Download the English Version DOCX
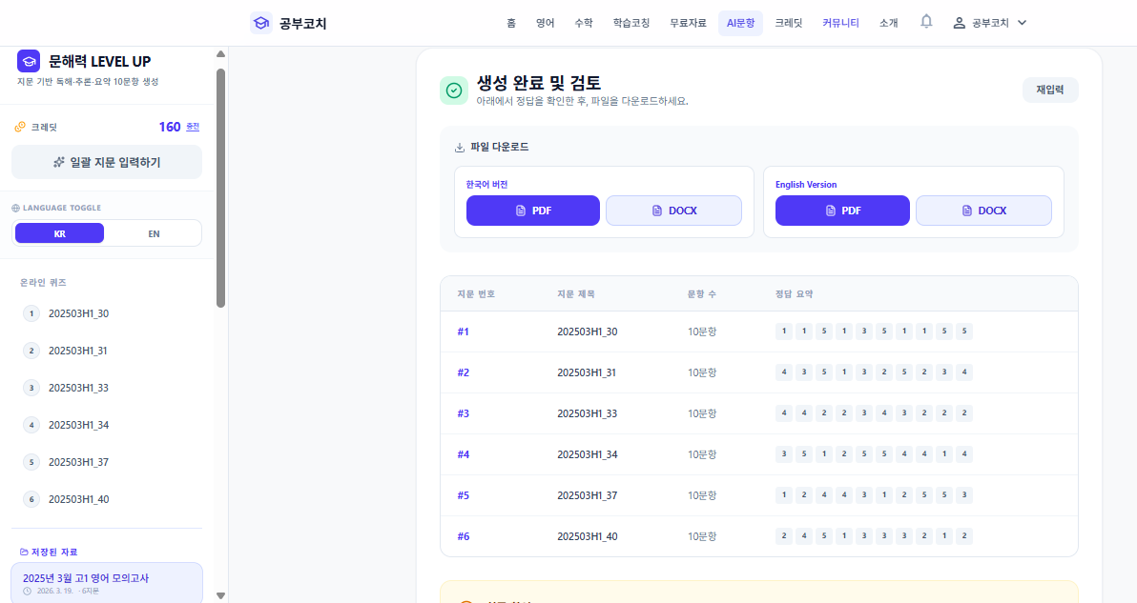 pyautogui.click(x=983, y=211)
